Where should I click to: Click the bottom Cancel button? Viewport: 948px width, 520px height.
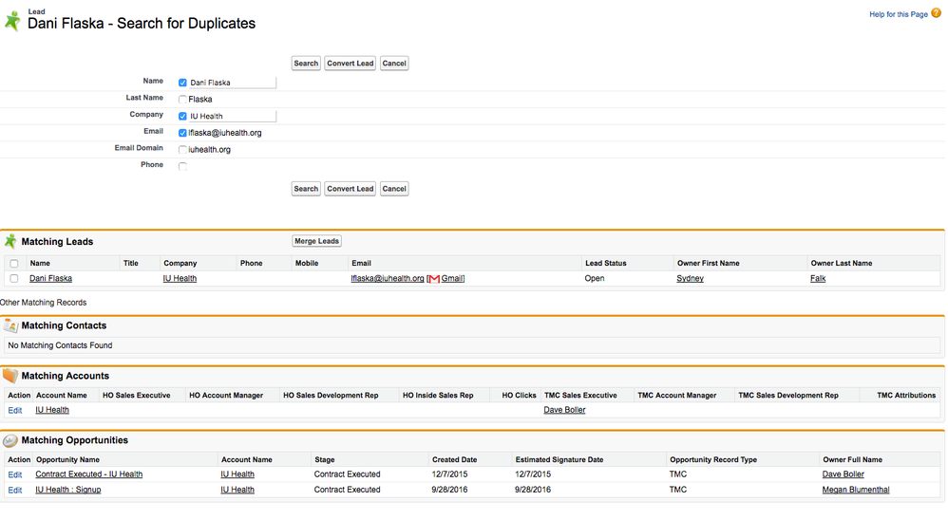pos(394,189)
